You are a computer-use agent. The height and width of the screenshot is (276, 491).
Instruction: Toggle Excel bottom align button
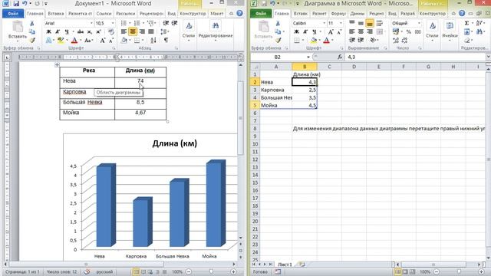point(370,23)
